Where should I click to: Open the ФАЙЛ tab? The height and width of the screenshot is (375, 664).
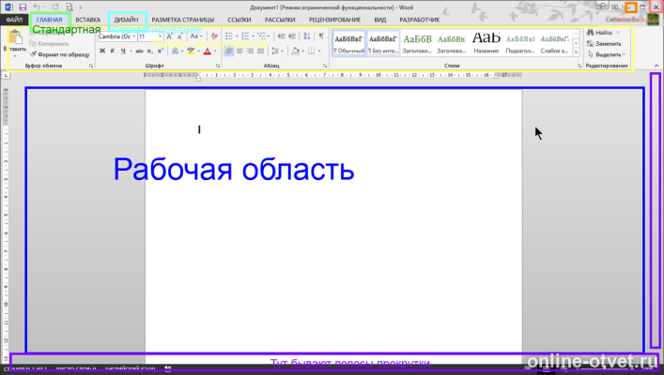point(14,20)
